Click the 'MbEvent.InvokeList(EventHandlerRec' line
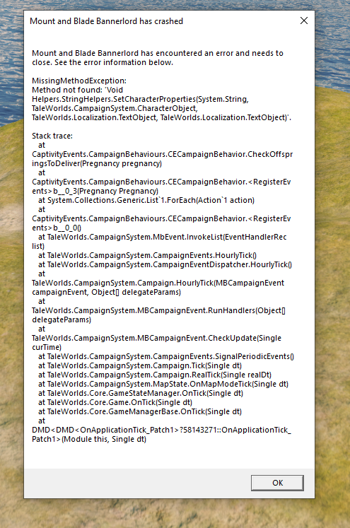Screen dimensions: 350x528 click(163, 237)
